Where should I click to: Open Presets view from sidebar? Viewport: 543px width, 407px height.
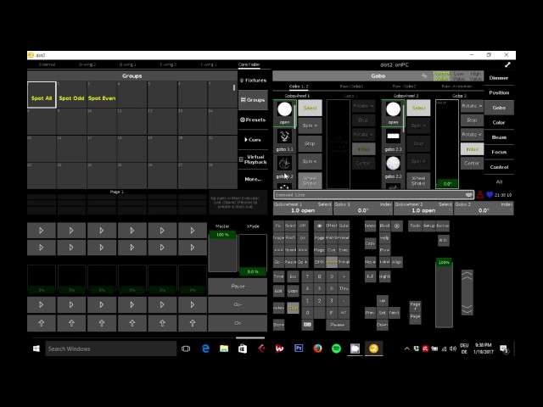point(253,120)
